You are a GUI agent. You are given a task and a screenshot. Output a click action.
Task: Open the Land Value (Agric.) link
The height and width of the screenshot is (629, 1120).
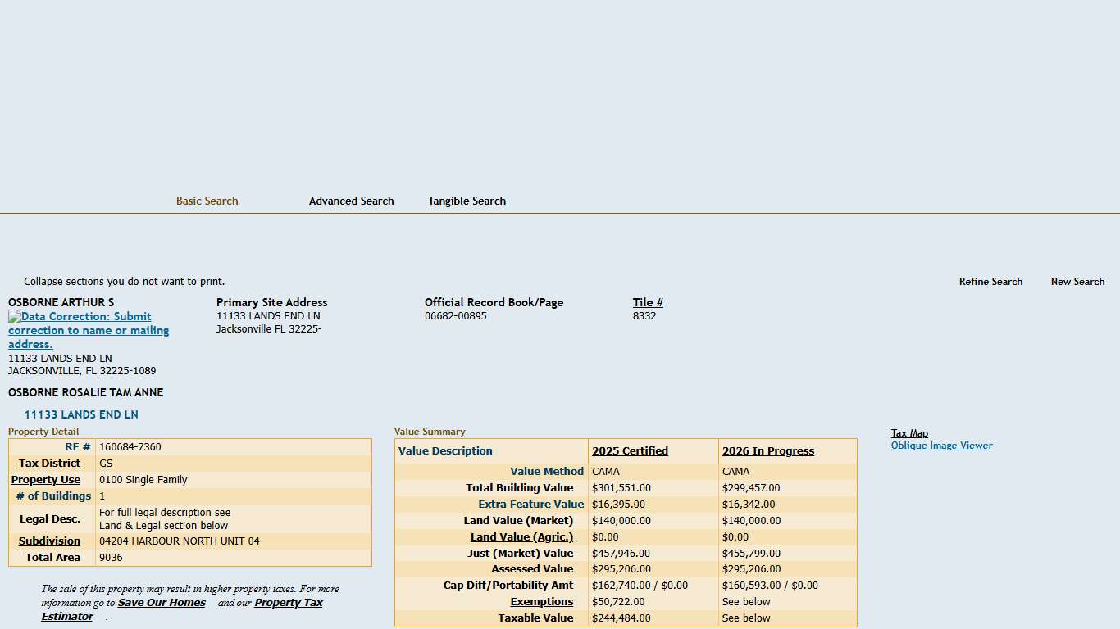(521, 536)
